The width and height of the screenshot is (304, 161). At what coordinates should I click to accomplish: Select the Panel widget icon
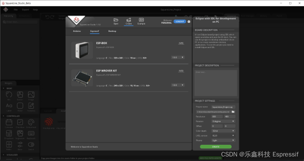pos(20,105)
